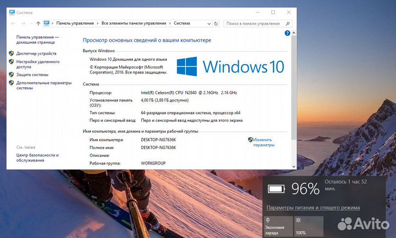Click the Windows 10 logo
Image resolution: width=396 pixels, height=238 pixels.
tap(230, 66)
